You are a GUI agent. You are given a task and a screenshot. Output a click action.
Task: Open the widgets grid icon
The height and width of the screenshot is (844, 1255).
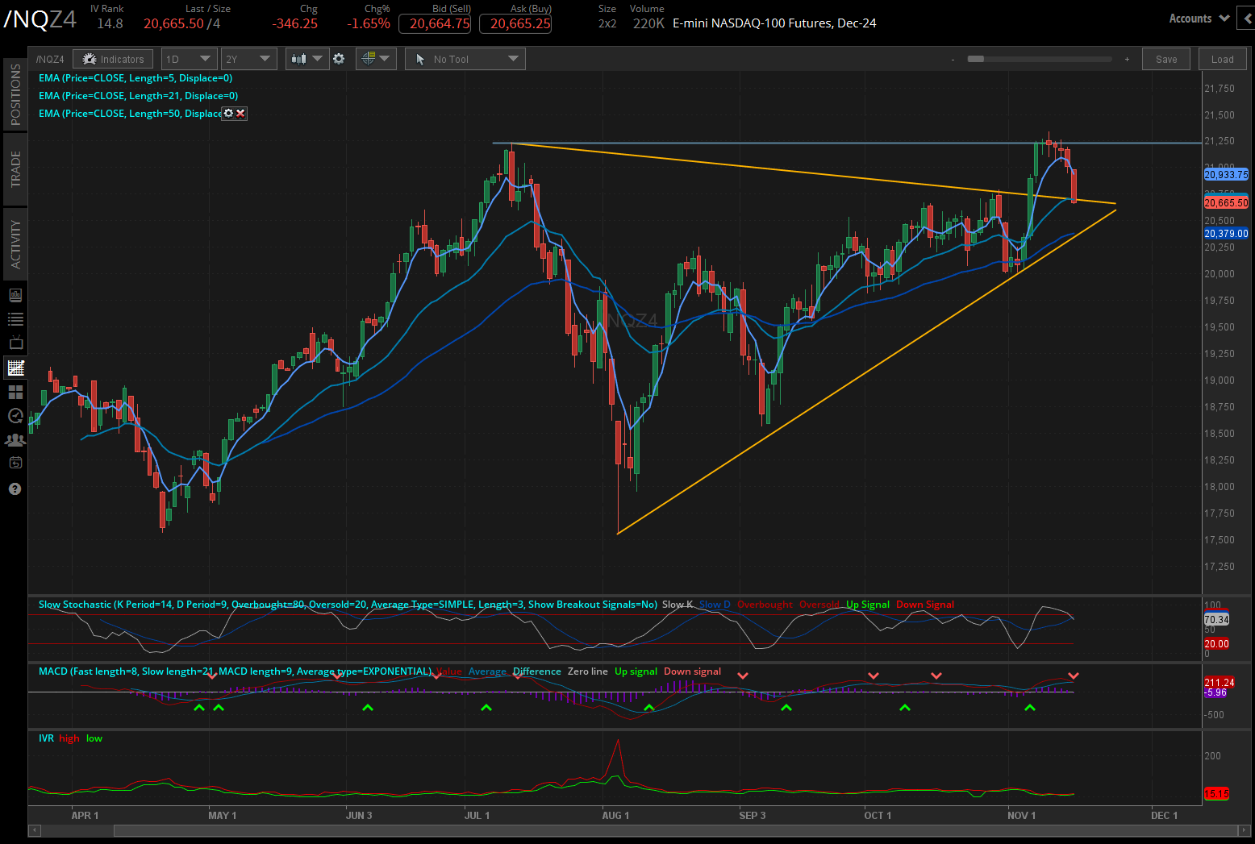tap(15, 392)
